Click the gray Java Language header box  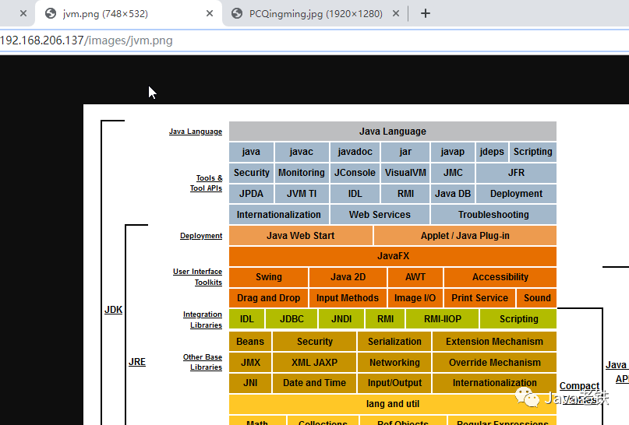click(x=393, y=132)
